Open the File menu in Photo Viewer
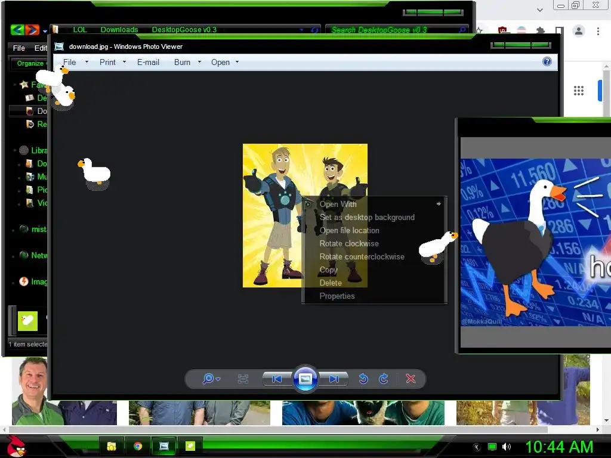 click(x=76, y=62)
